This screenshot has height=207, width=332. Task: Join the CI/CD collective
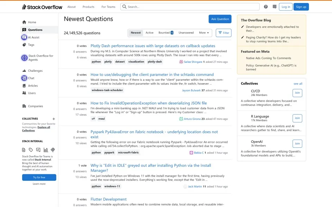point(297,93)
